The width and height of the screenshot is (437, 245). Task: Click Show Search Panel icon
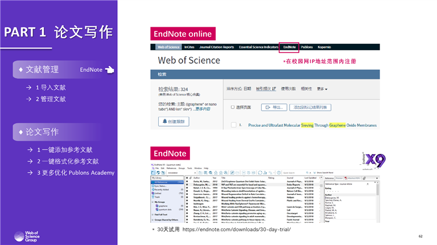click(x=315, y=173)
